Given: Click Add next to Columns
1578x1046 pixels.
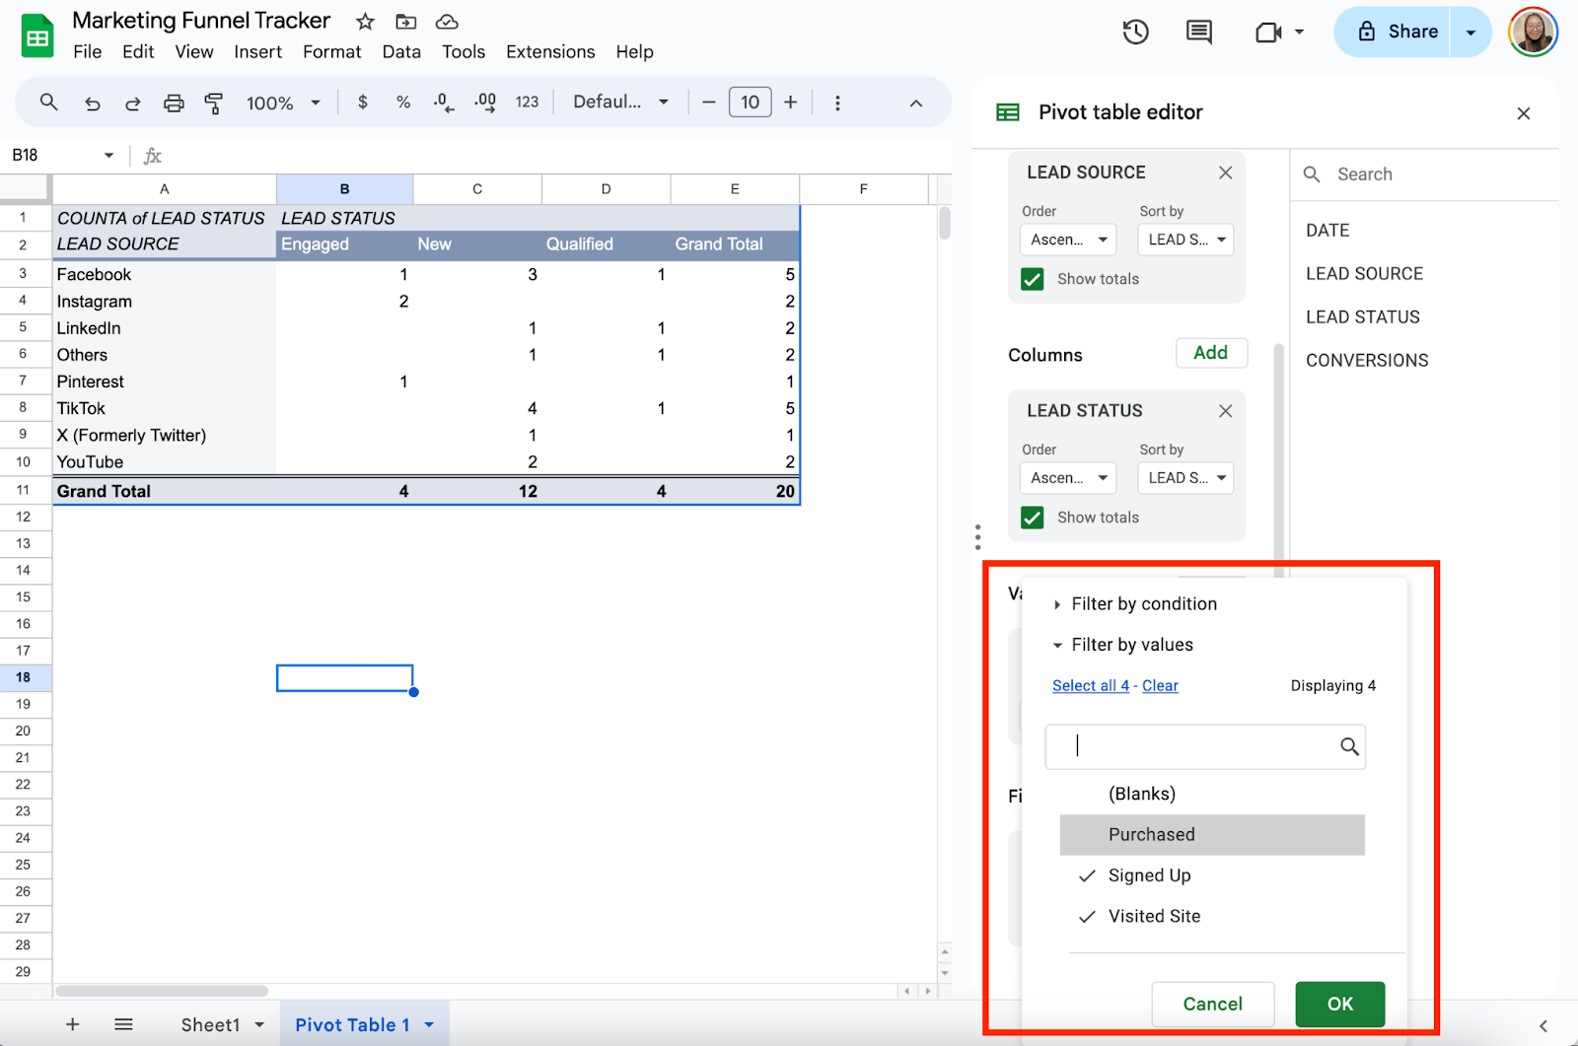Looking at the screenshot, I should [1211, 353].
